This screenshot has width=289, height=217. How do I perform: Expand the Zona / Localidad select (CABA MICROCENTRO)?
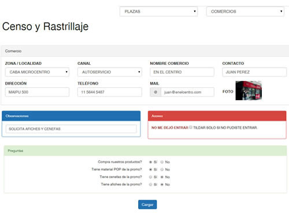point(37,72)
